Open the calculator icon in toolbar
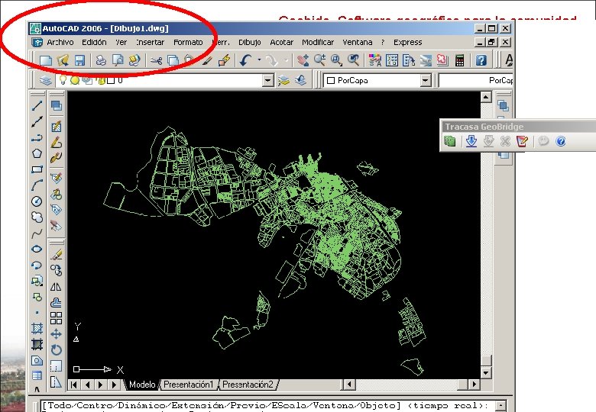Screen dimensions: 596x412 [459, 60]
